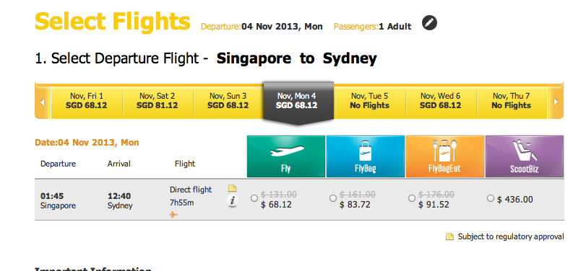Show earlier dates with the left arrow
Screen dimensions: 573x271
coord(43,102)
